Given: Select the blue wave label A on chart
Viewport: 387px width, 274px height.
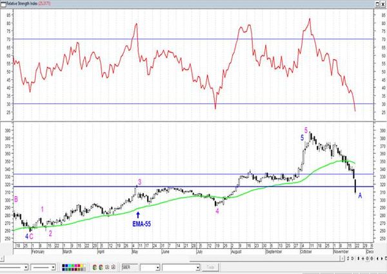Looking at the screenshot, I should tap(360, 196).
